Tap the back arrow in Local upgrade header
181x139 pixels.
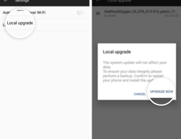(98, 1)
